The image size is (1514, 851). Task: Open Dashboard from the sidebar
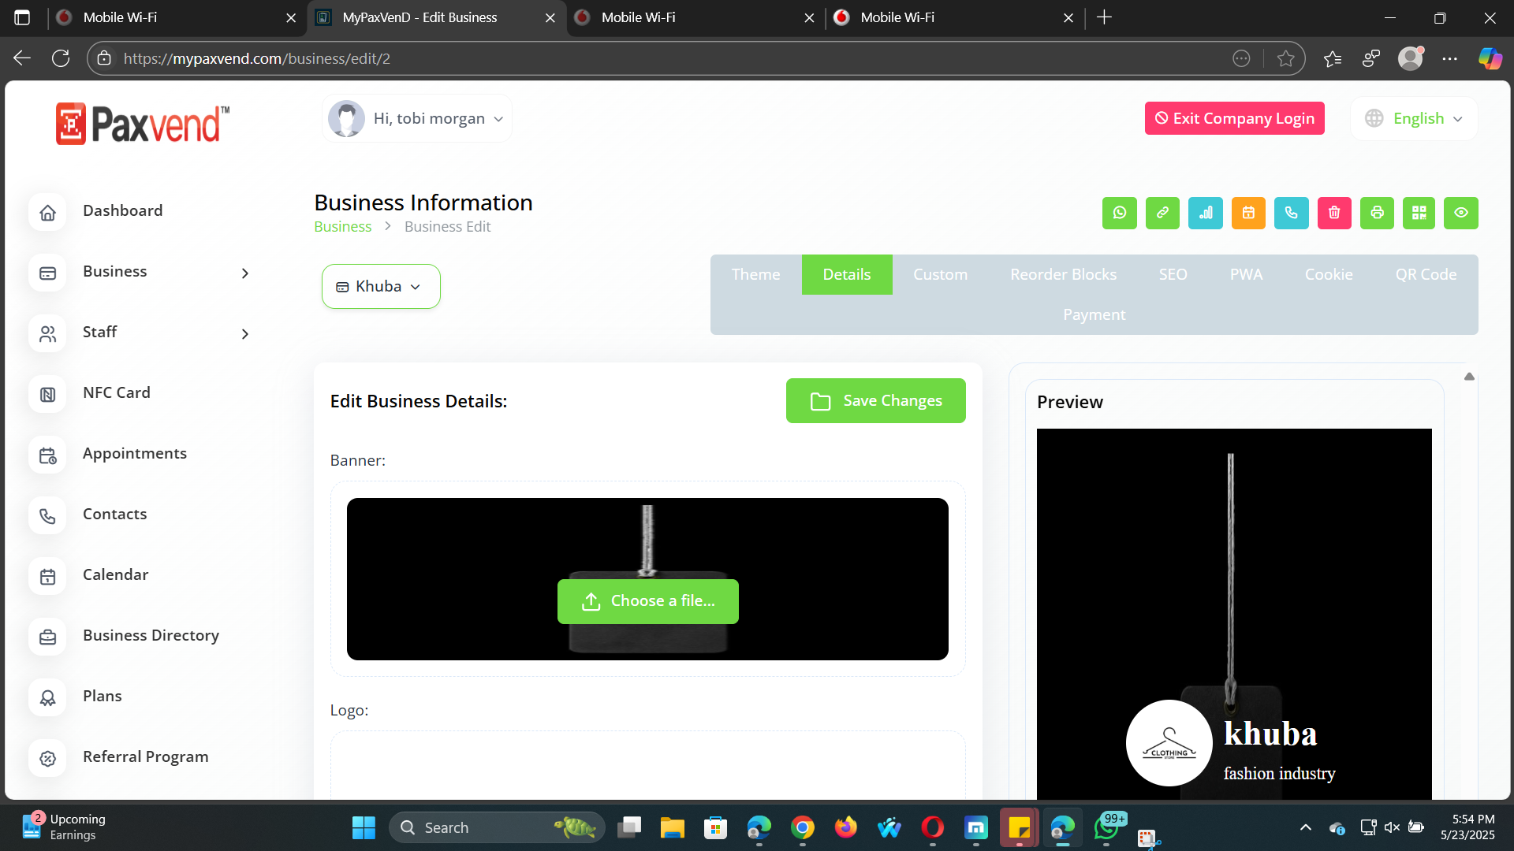pyautogui.click(x=122, y=211)
